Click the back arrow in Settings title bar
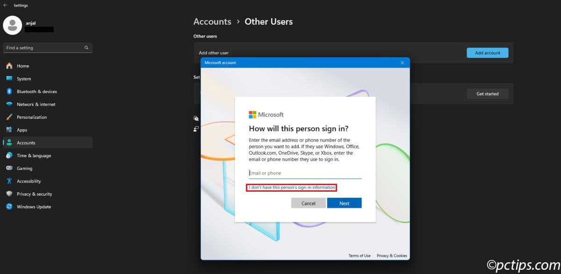The image size is (561, 274). click(x=5, y=5)
